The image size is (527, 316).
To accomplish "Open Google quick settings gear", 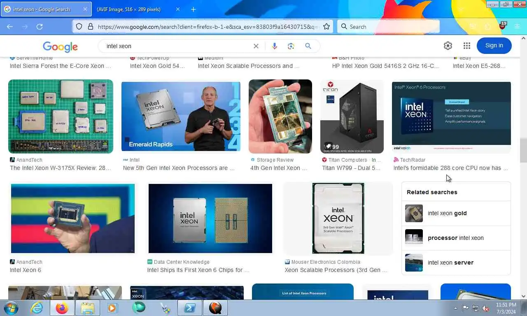I will [448, 46].
